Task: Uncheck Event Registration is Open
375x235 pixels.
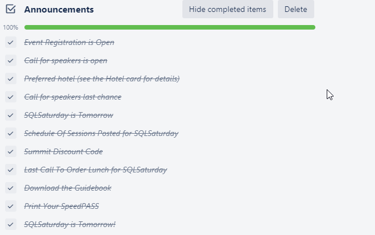Action: [x=11, y=43]
